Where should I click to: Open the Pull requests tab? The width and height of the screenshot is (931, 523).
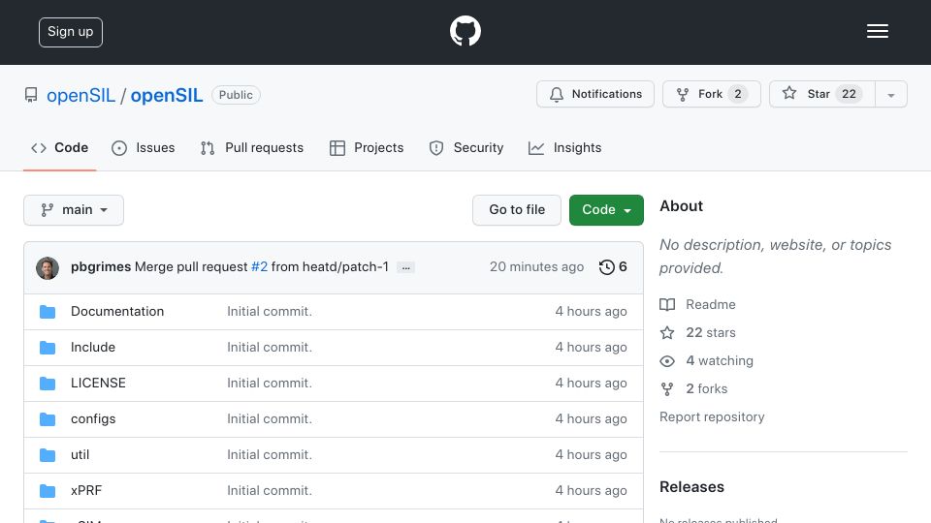252,147
